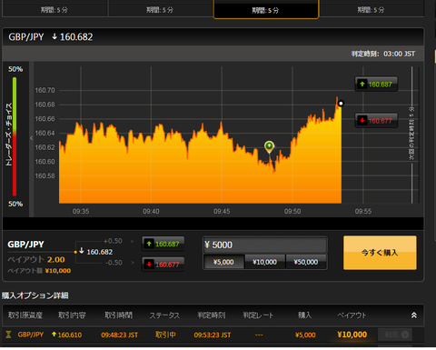Click 09:48:23 JST trade time cell
The height and width of the screenshot is (350, 436).
120,335
